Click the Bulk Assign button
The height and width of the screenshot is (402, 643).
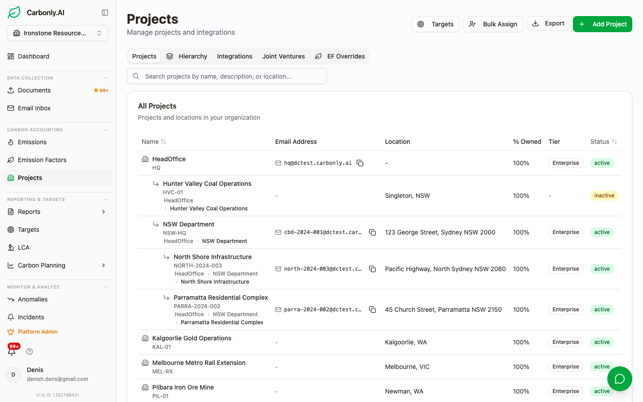(493, 24)
